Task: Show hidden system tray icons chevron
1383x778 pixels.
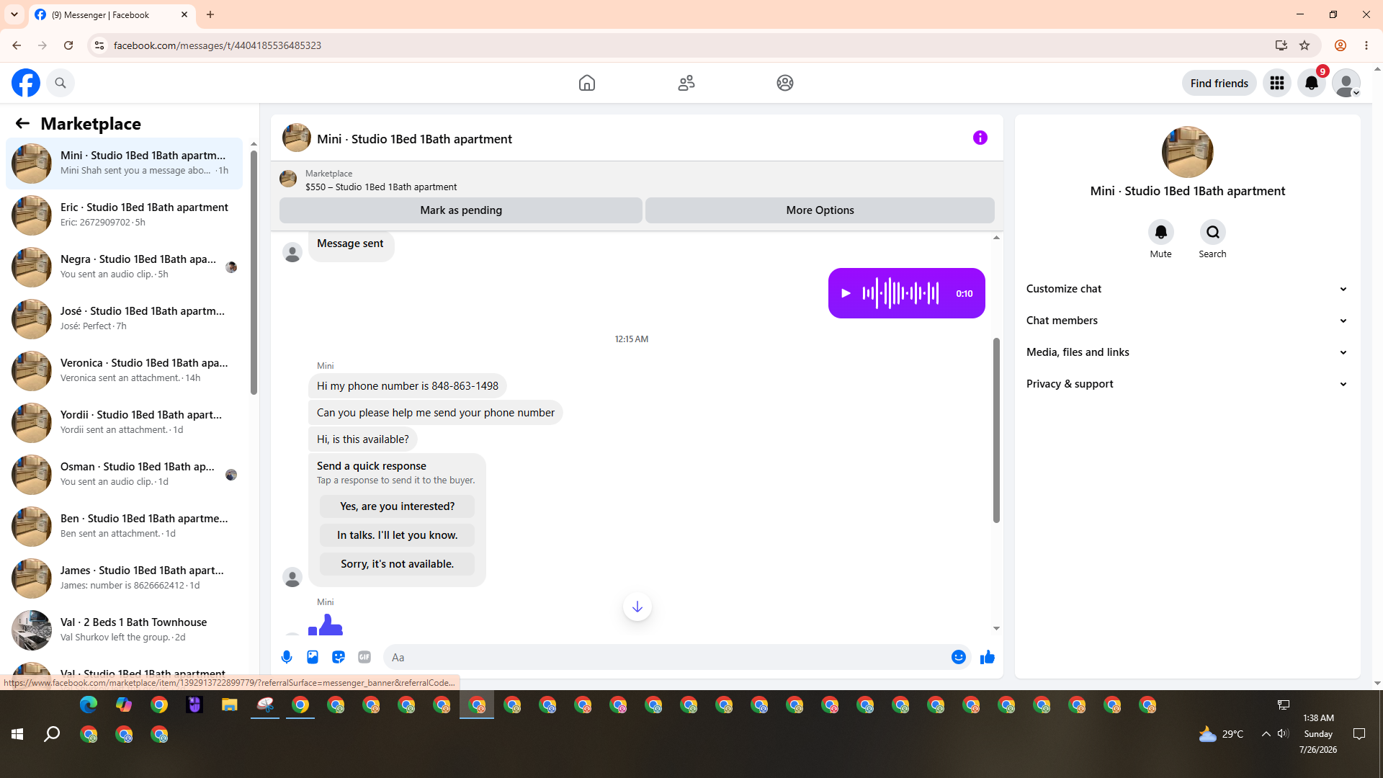Action: click(1266, 734)
